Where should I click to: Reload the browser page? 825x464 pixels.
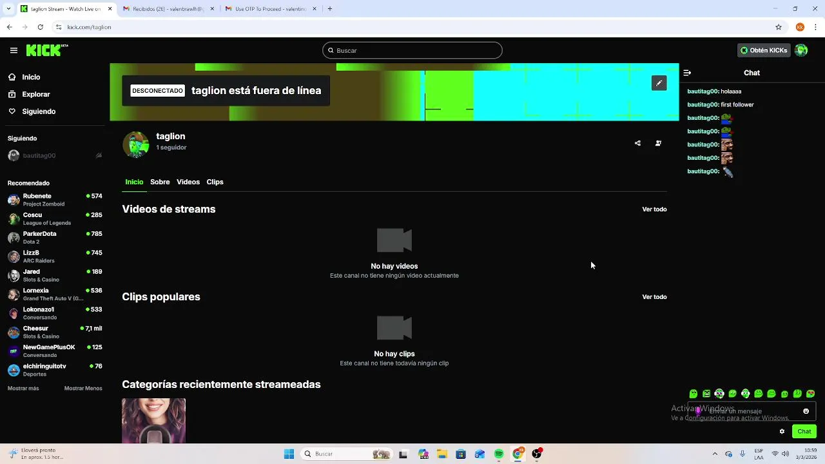tap(40, 27)
